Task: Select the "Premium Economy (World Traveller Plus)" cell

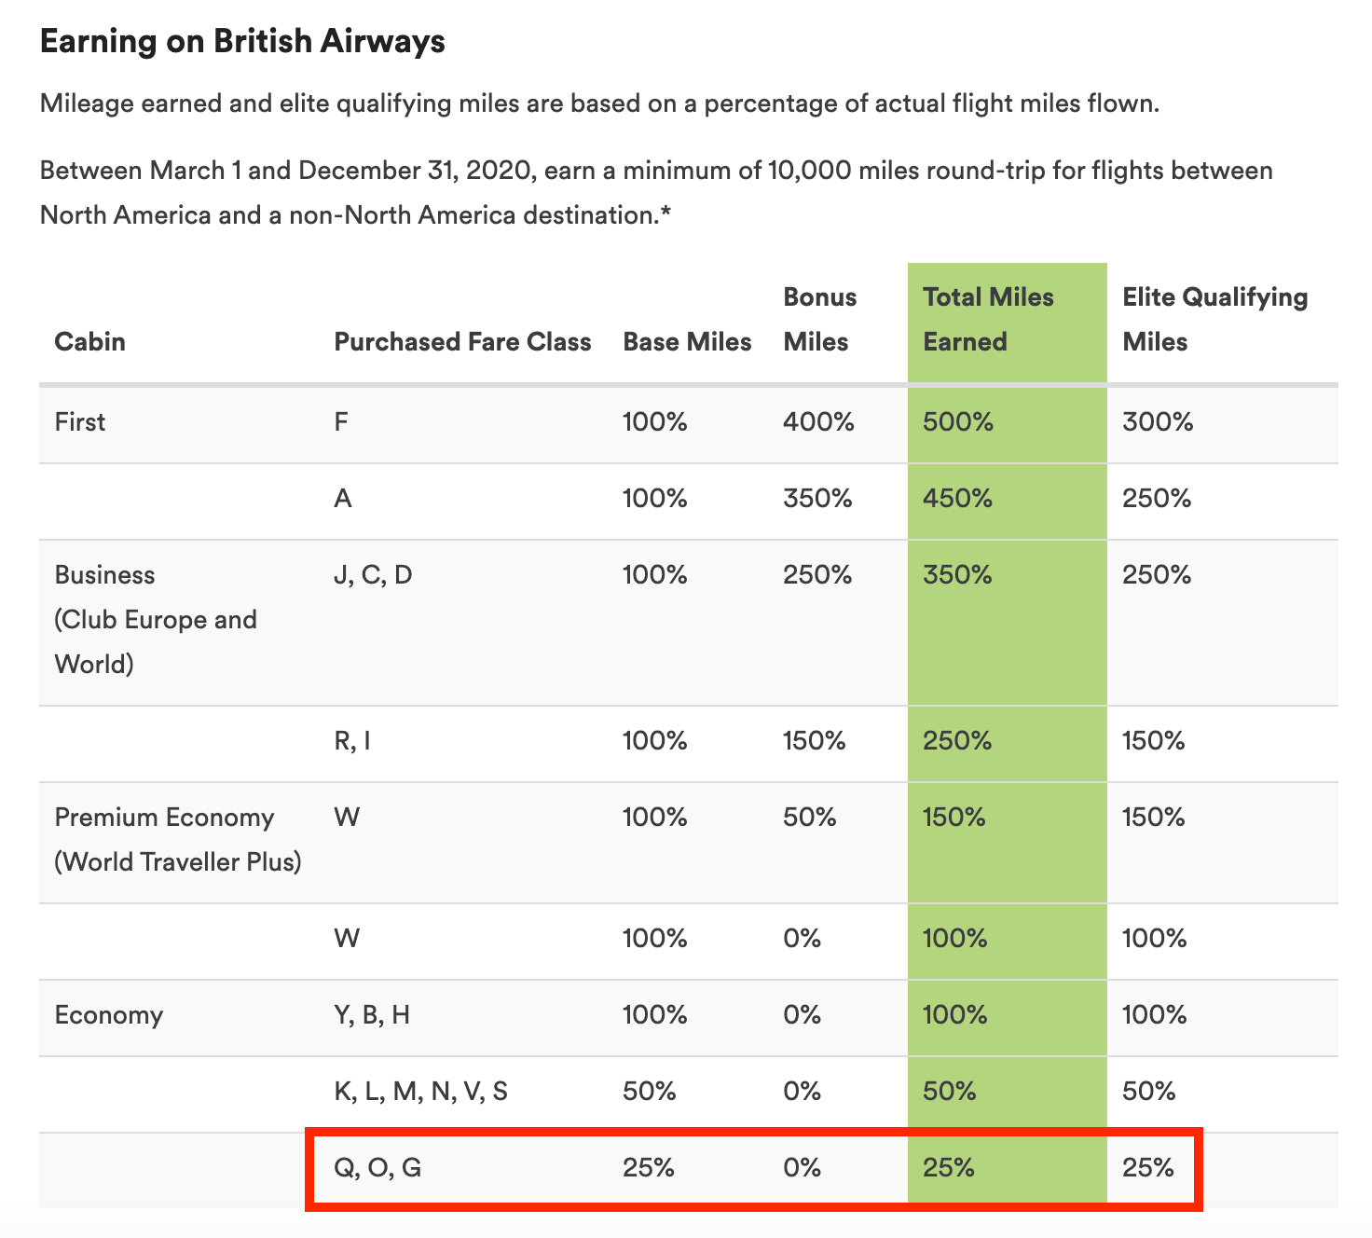Action: pos(177,840)
